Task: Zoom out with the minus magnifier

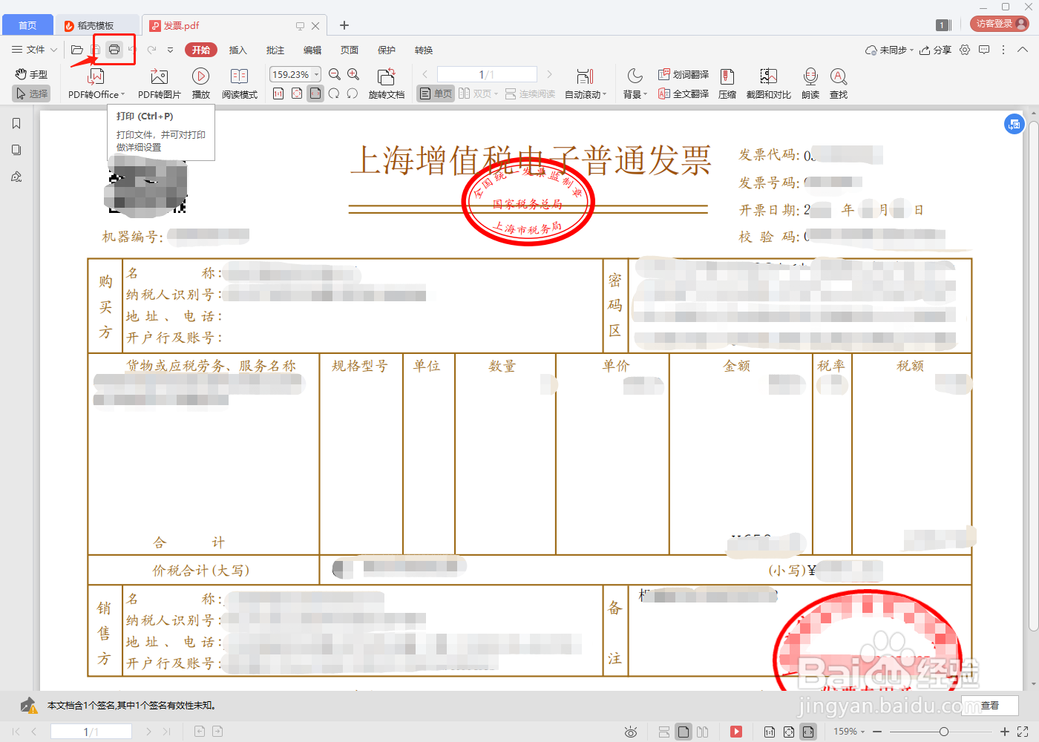Action: [335, 74]
